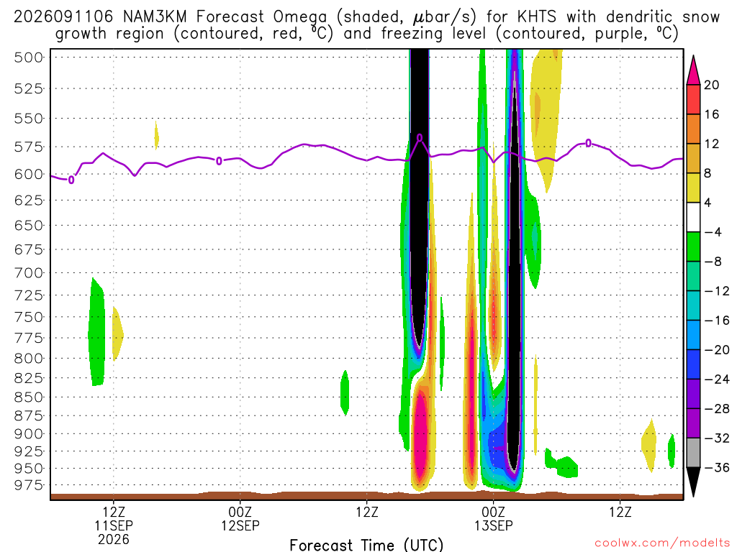
Task: Click the green omega blob near 12Z 11SEP
Action: coord(96,332)
